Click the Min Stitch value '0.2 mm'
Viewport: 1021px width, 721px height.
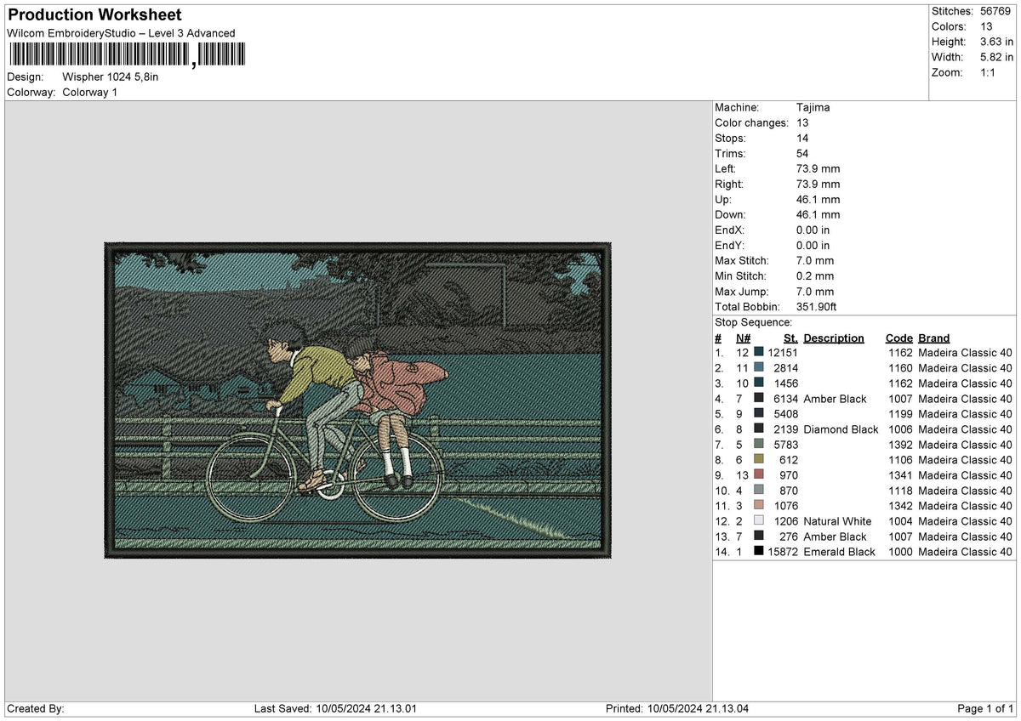click(x=815, y=275)
